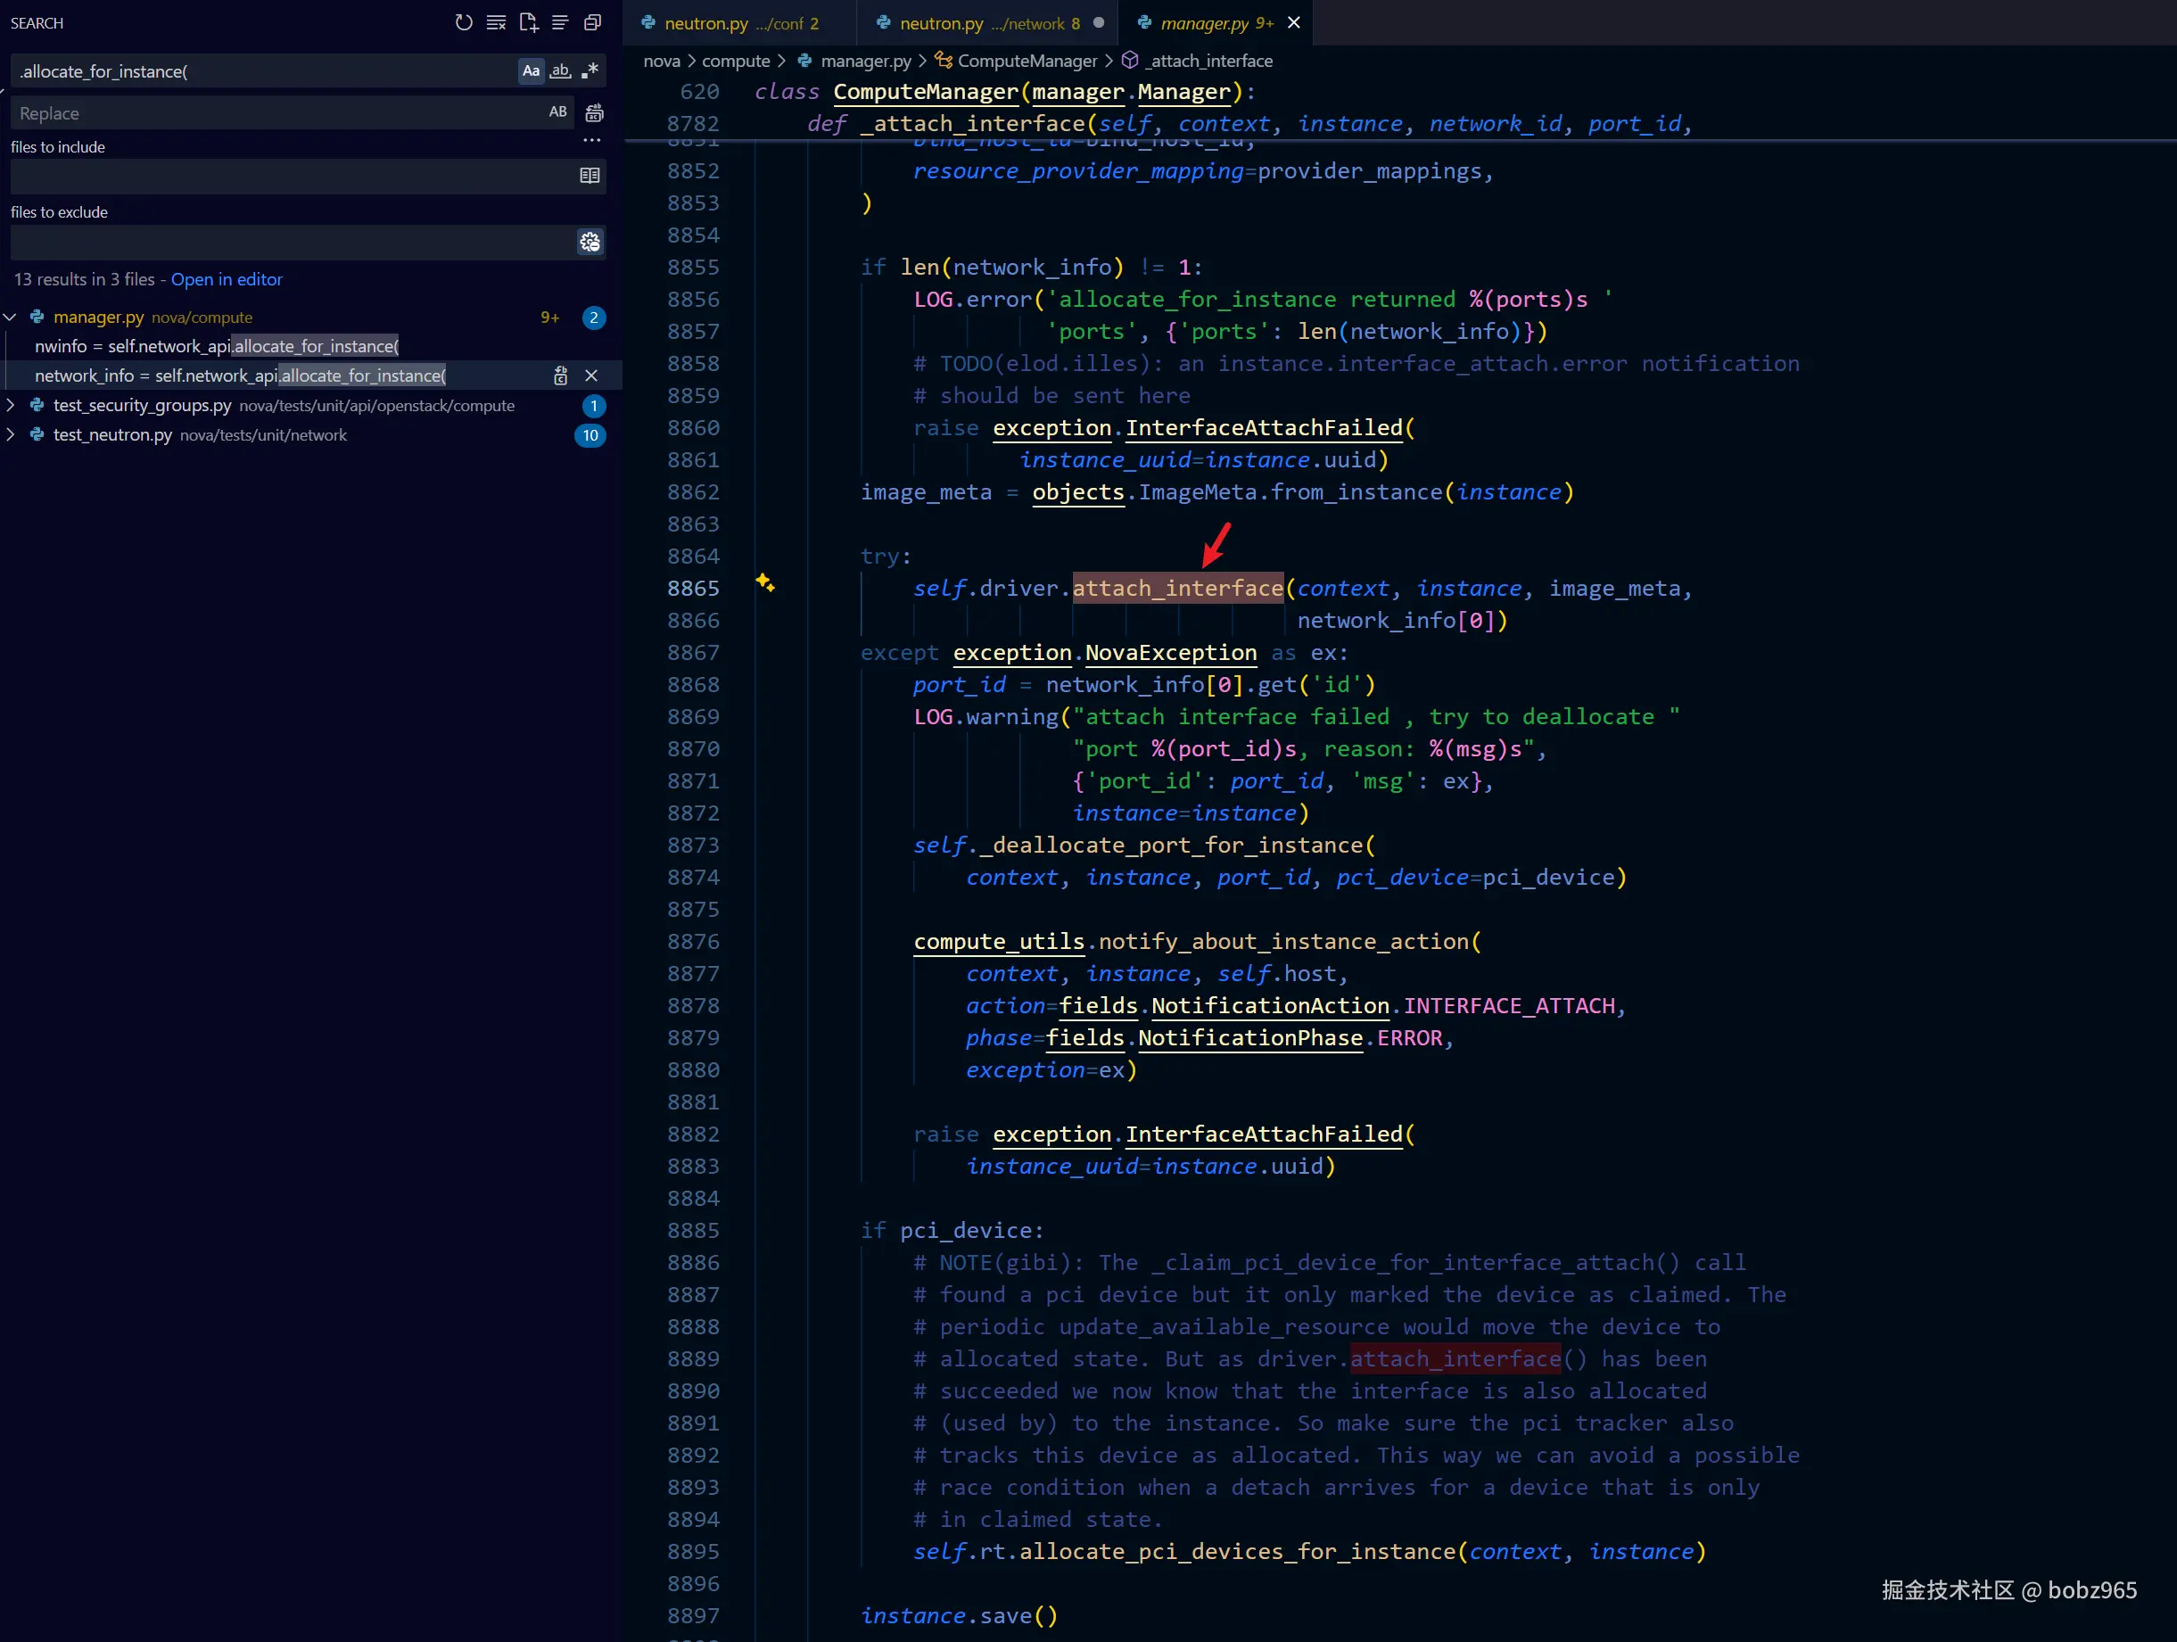
Task: Collapse manager.py search result group
Action: coord(10,317)
